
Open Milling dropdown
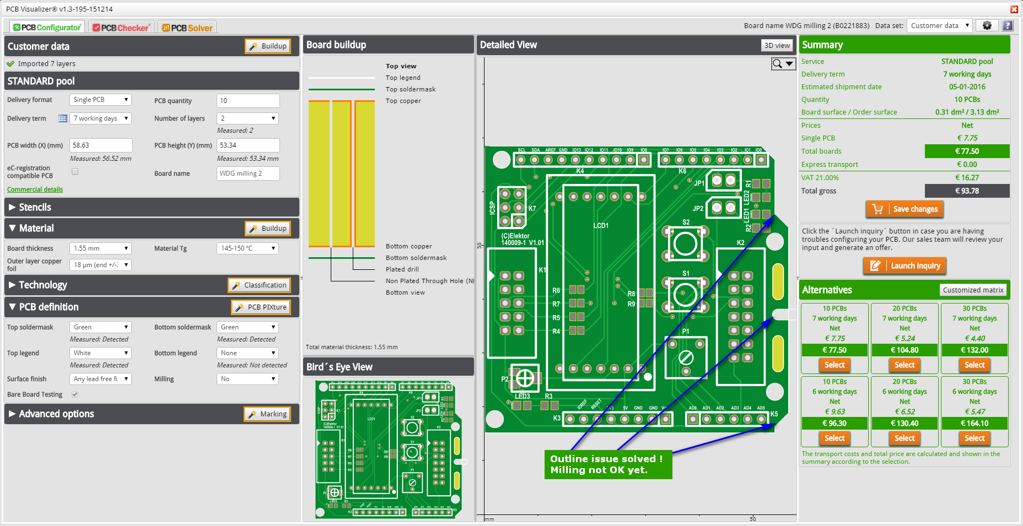coord(247,379)
